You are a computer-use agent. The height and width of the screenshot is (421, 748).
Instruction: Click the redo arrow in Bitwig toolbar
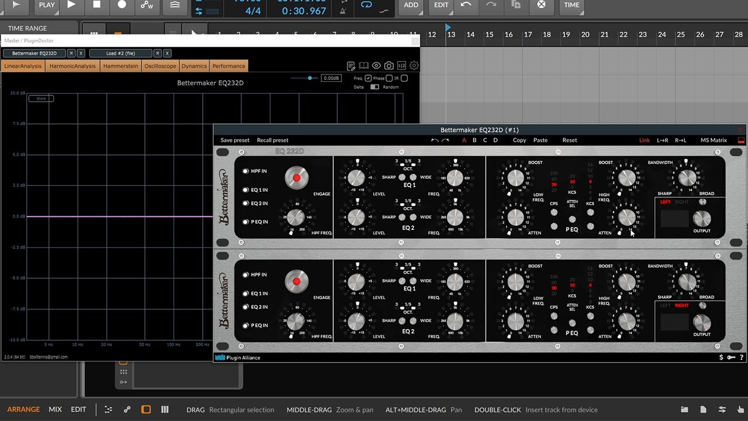[x=491, y=5]
